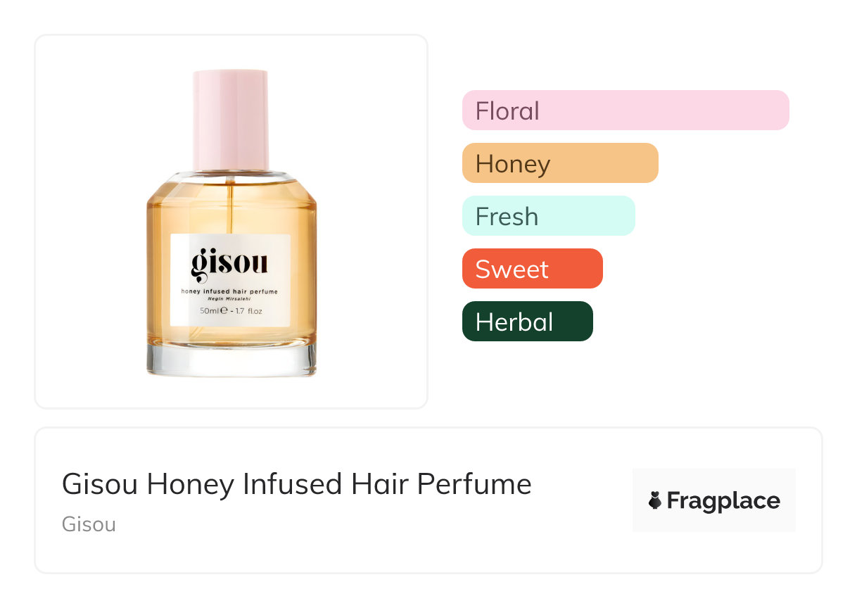Image resolution: width=857 pixels, height=608 pixels.
Task: Click the gisou logo on the bottle label
Action: [229, 263]
